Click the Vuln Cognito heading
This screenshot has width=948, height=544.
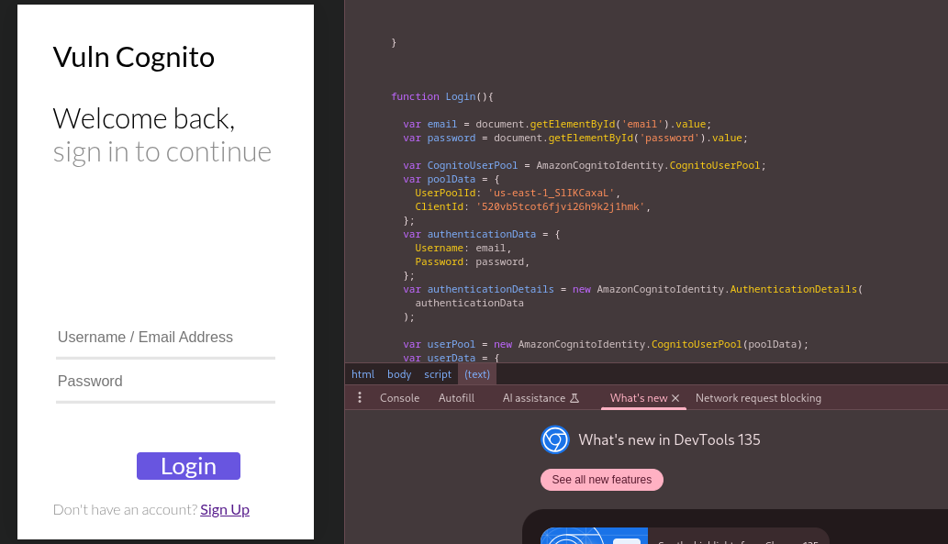point(134,58)
